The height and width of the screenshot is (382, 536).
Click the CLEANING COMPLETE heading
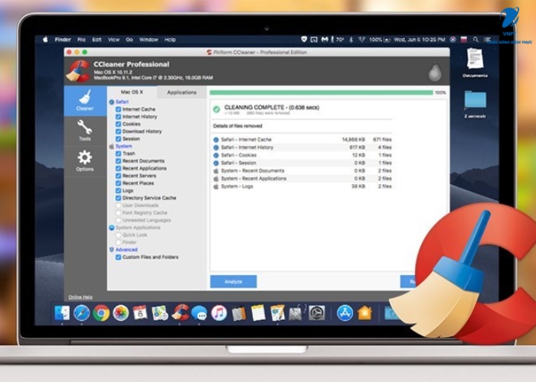[272, 108]
